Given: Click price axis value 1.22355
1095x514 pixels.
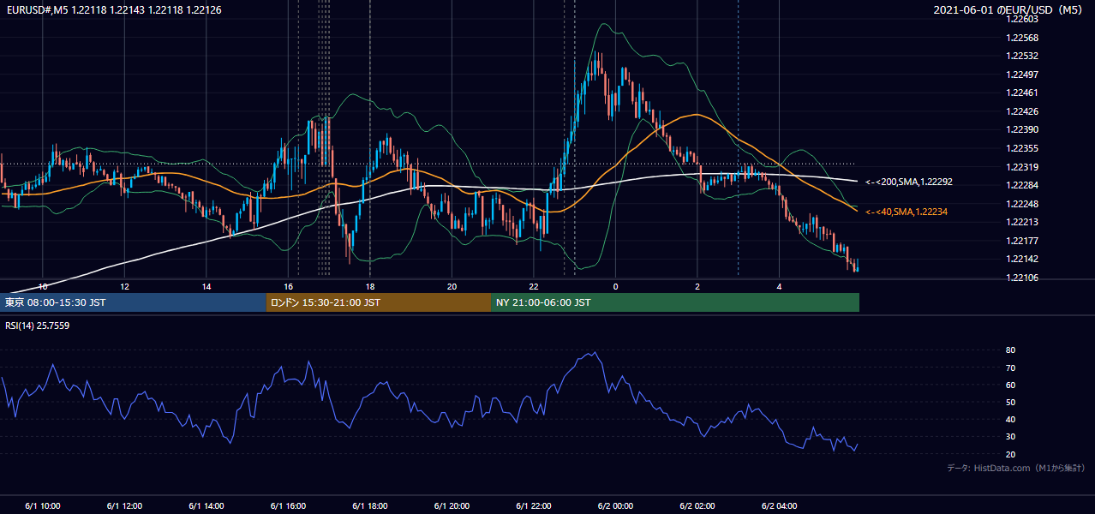Looking at the screenshot, I should 1022,148.
